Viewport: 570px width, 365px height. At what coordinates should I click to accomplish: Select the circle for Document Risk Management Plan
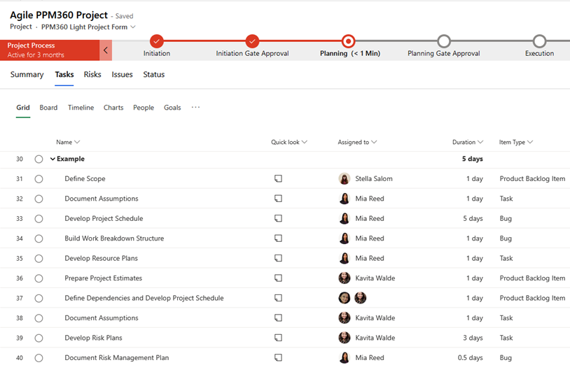click(39, 358)
